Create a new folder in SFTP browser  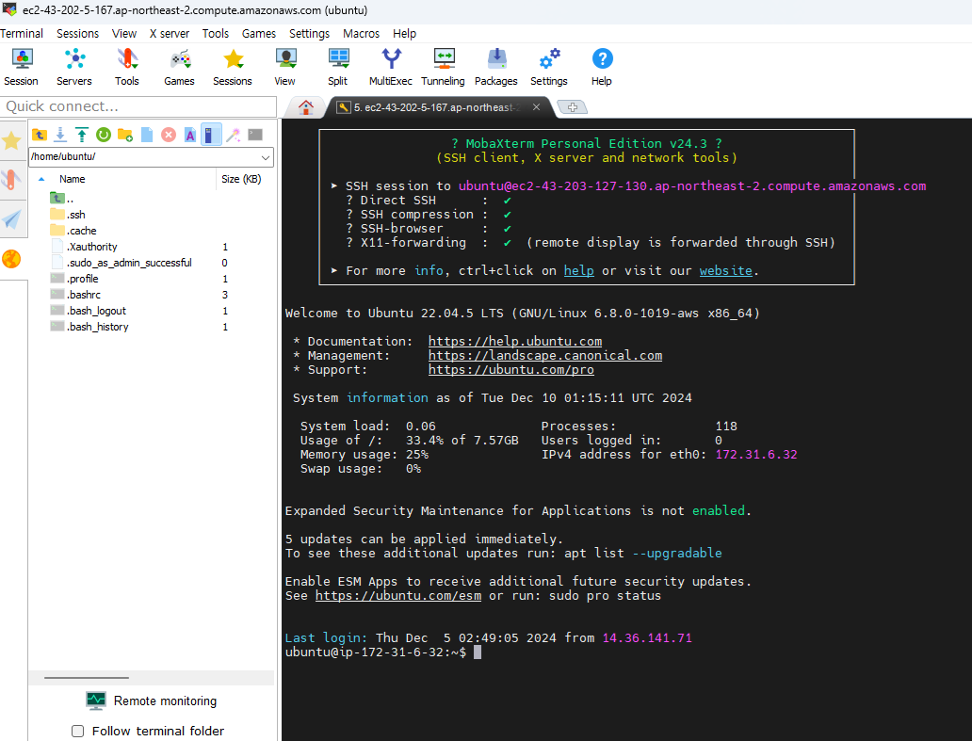tap(125, 135)
